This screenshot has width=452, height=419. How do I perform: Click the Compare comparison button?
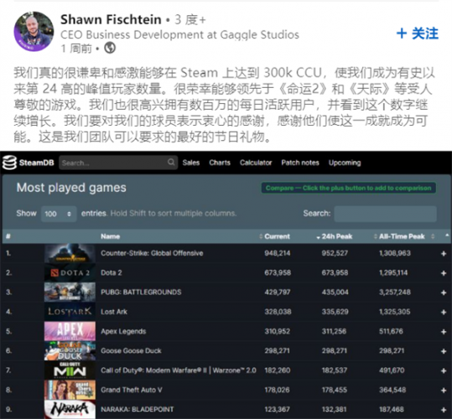(x=349, y=188)
